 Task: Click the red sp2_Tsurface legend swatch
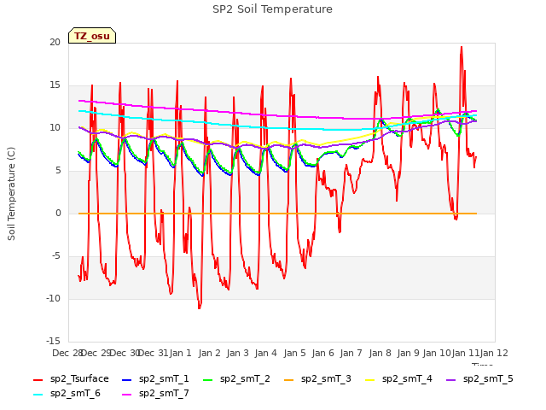[x=38, y=379]
